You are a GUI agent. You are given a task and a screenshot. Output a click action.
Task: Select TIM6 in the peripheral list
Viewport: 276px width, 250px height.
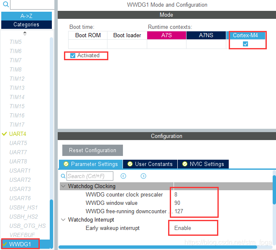coord(15,51)
